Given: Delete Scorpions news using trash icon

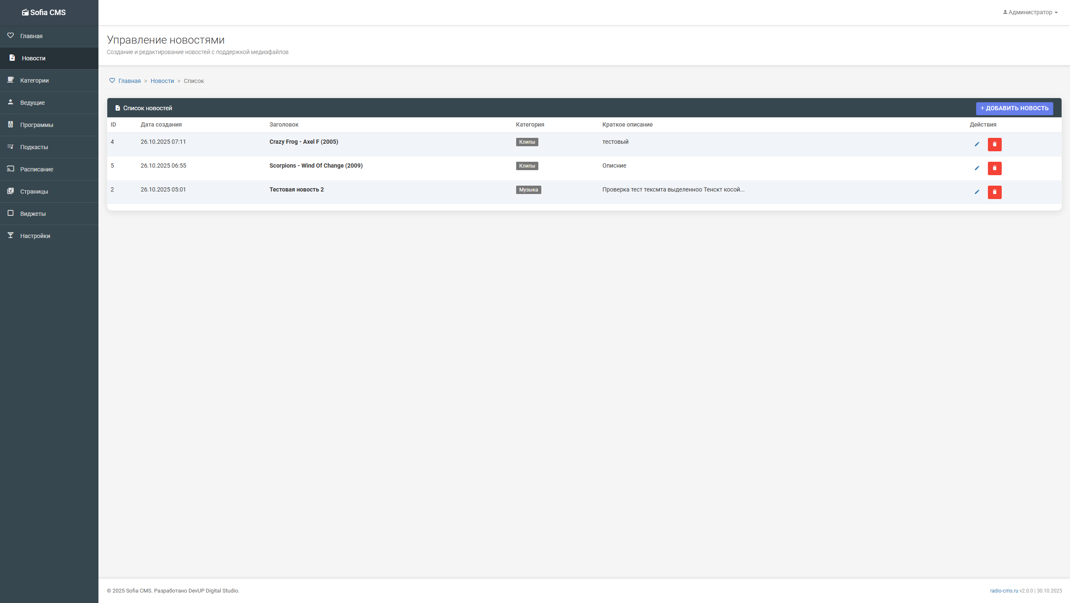Looking at the screenshot, I should [x=995, y=168].
